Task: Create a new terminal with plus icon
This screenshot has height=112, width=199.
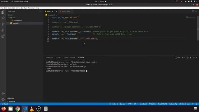Action: pyautogui.click(x=183, y=58)
